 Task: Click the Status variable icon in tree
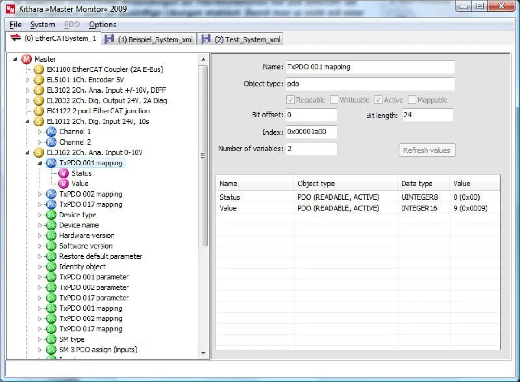(64, 173)
